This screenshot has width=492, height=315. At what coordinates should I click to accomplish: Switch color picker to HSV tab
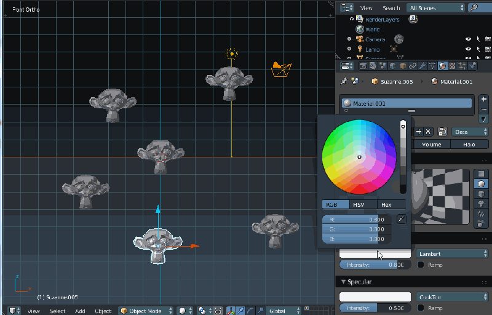363,204
